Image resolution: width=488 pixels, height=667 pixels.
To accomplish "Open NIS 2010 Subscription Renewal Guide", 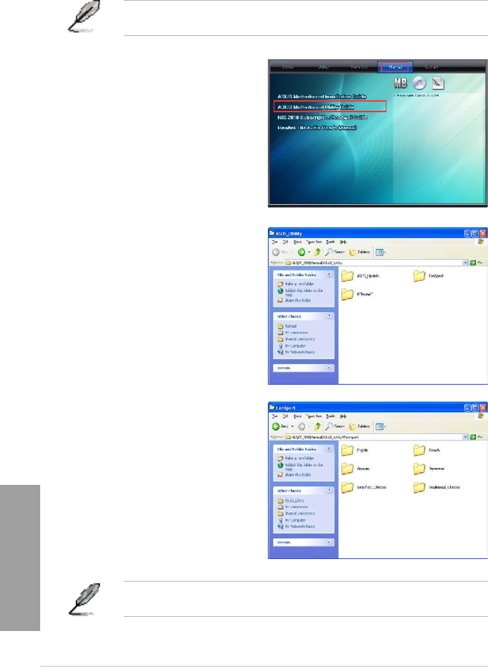I will tap(322, 117).
